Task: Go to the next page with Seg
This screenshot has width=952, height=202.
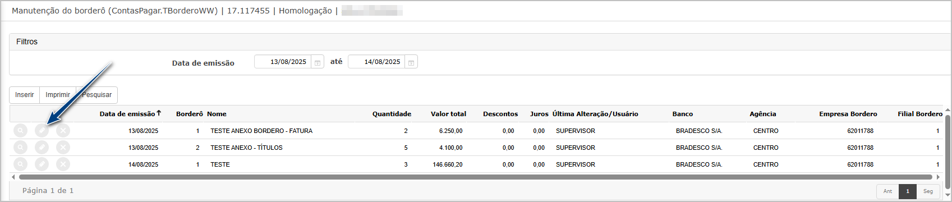Action: coord(928,191)
